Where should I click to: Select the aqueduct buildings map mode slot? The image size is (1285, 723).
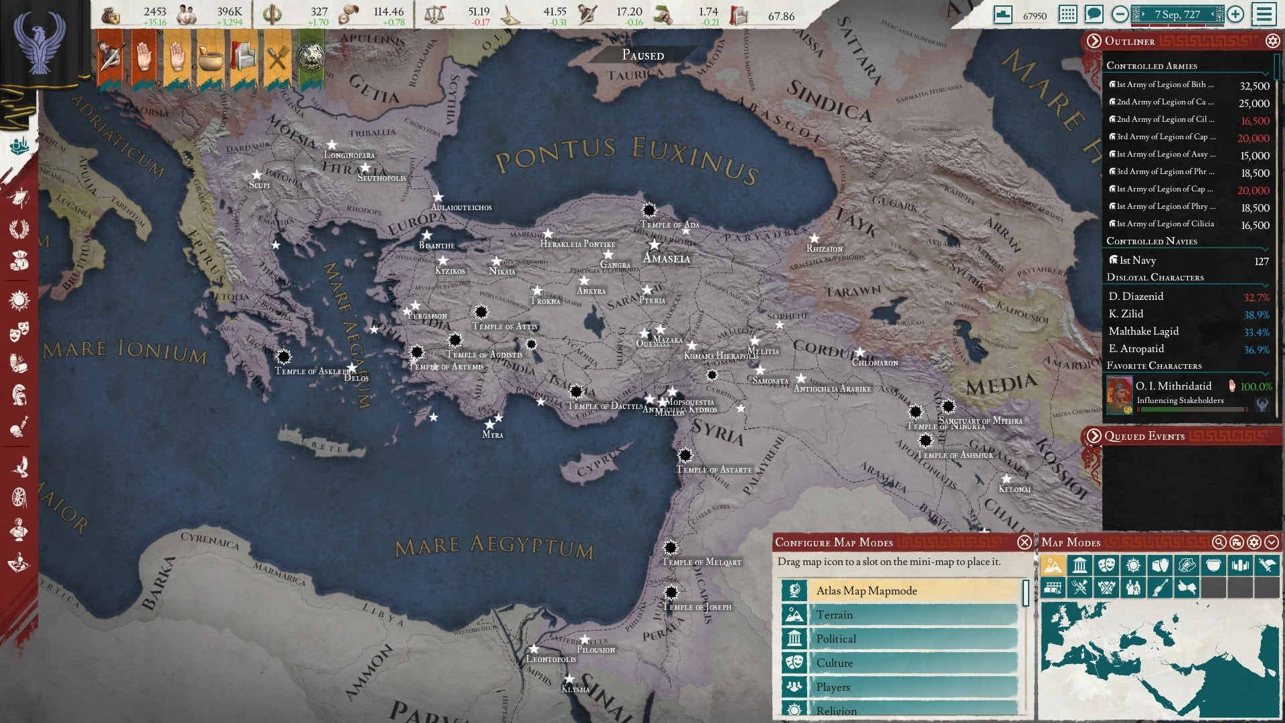1053,588
